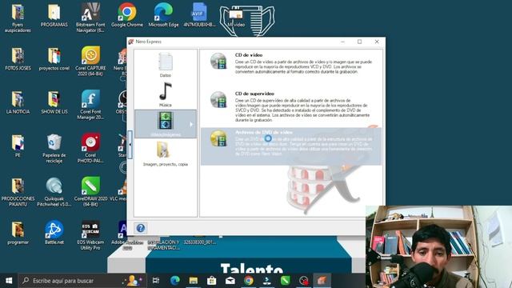
Task: Choose the CD de vídeo option
Action: coord(290,64)
